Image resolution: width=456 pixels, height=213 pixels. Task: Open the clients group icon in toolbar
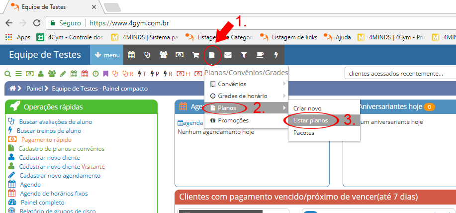coord(163,55)
